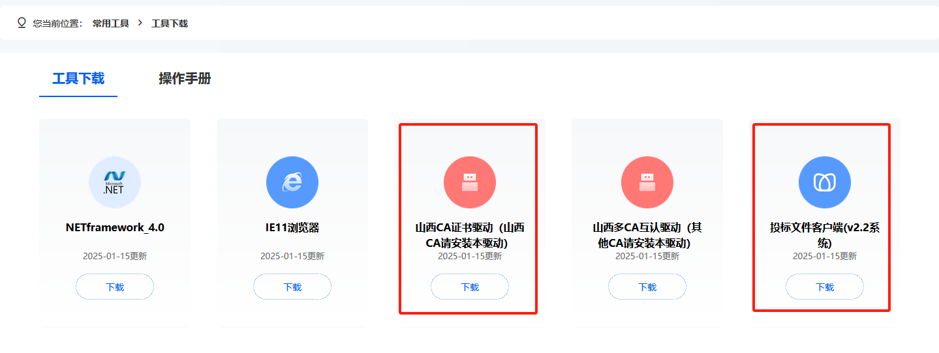
Task: Click the 山西CA证书驱动 (山西CA请安装本驱动) title
Action: click(470, 236)
